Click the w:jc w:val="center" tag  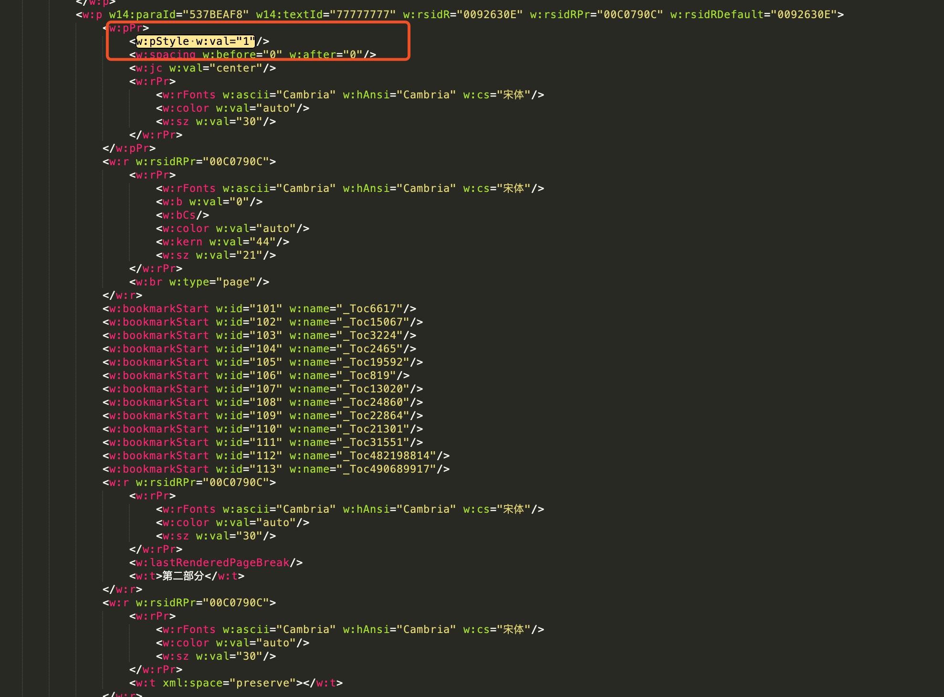pyautogui.click(x=202, y=68)
